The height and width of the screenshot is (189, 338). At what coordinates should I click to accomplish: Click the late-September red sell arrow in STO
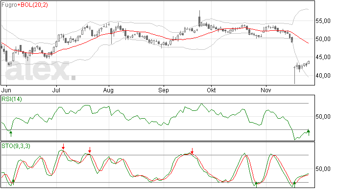coord(192,151)
